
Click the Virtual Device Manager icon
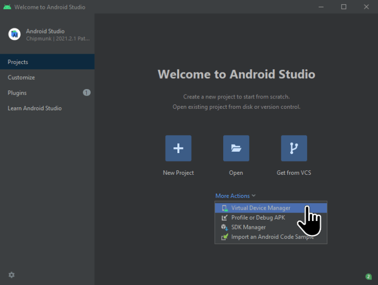pos(225,208)
